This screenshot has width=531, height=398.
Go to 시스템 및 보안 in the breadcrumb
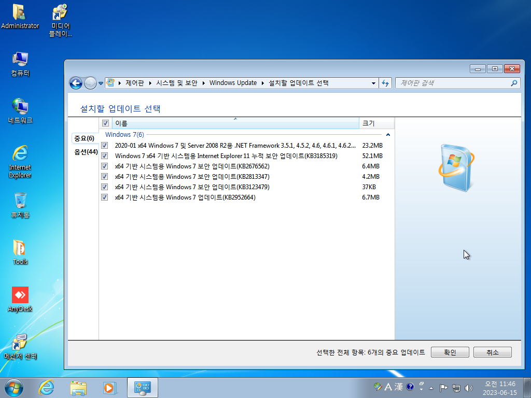[x=176, y=83]
